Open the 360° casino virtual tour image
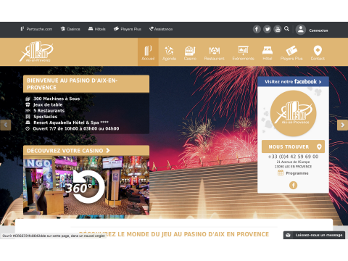The image size is (348, 261). coord(86,186)
